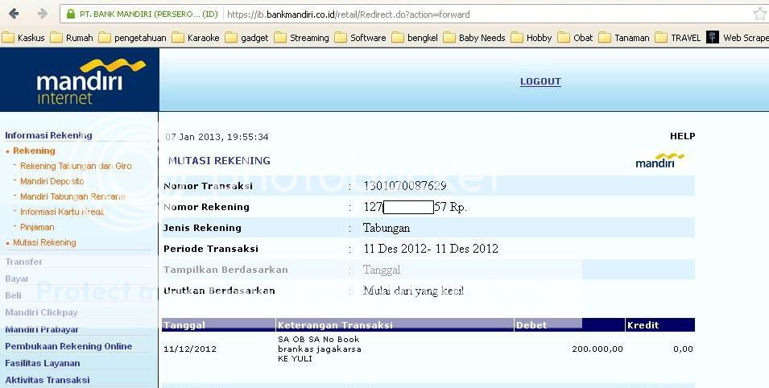Click the address bar URL
The width and height of the screenshot is (769, 388).
coord(348,14)
